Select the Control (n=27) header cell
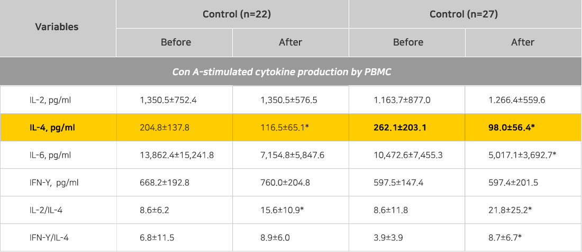582x252 pixels. coord(463,14)
